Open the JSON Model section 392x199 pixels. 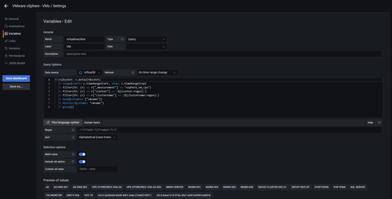pos(15,63)
